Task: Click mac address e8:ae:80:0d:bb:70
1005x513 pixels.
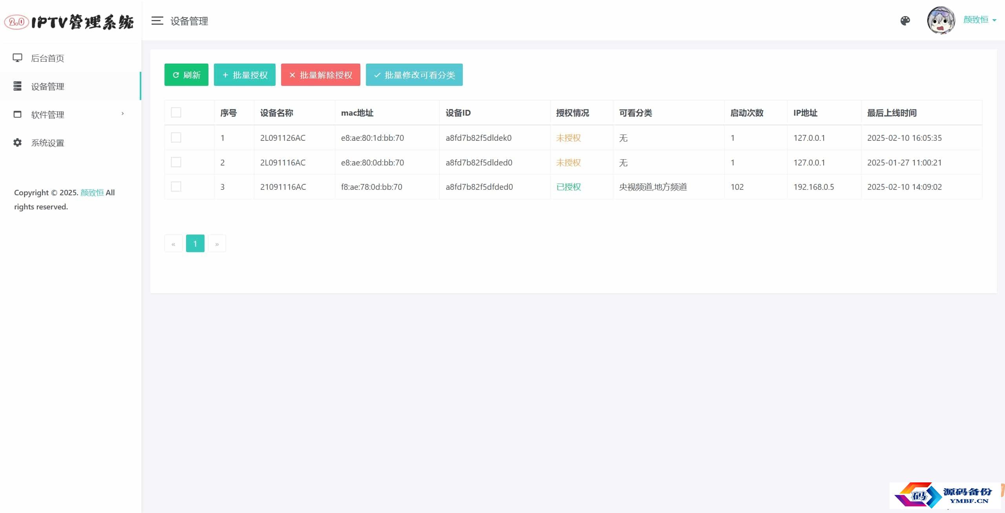Action: click(372, 163)
